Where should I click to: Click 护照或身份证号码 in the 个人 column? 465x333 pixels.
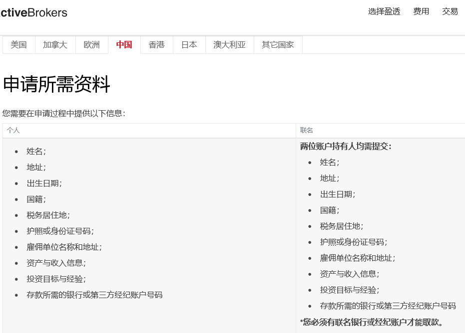click(x=60, y=231)
